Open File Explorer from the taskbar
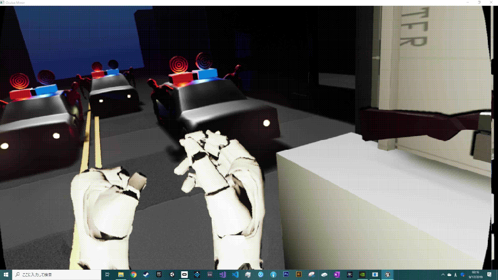 point(121,275)
